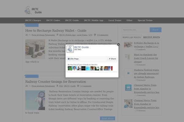This screenshot has width=184, height=122.
Task: Click the Share button in popup
Action: pyautogui.click(x=113, y=59)
